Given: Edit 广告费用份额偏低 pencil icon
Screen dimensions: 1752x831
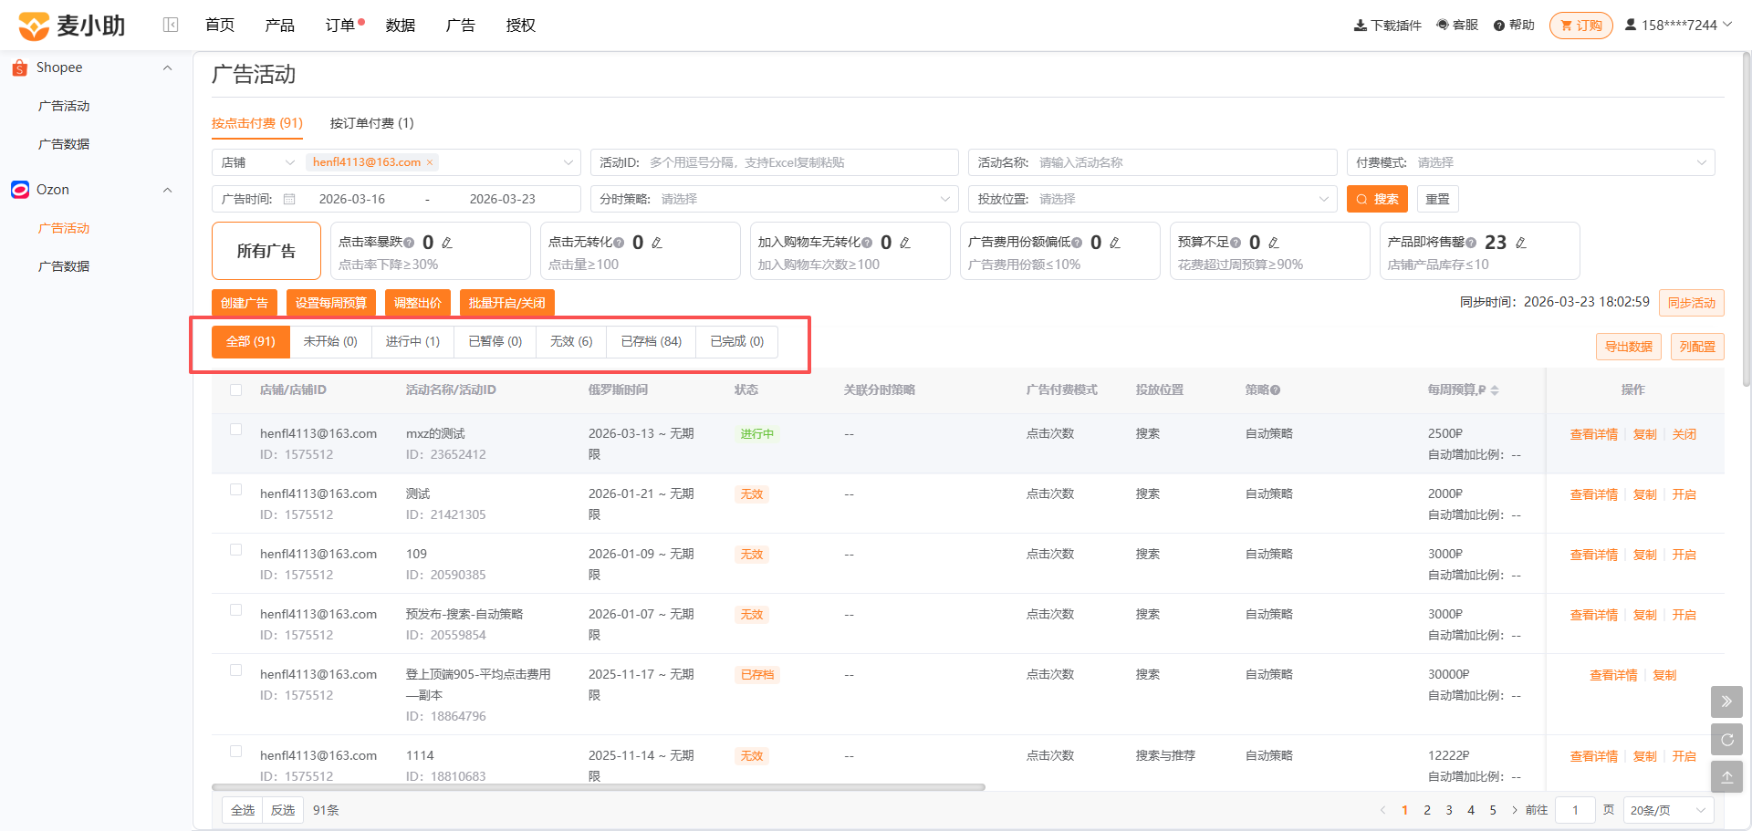Looking at the screenshot, I should tap(1115, 243).
